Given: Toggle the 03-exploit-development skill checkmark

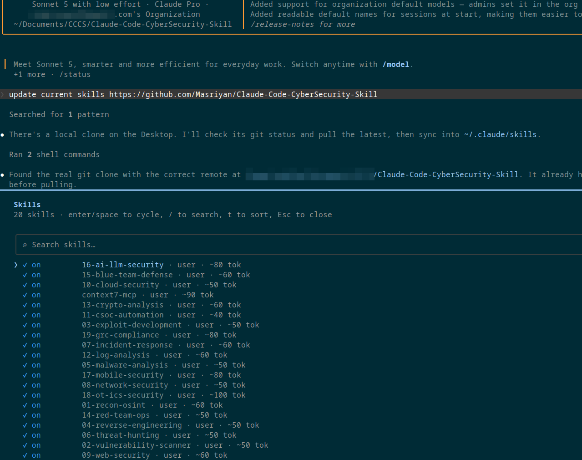Looking at the screenshot, I should pyautogui.click(x=25, y=325).
